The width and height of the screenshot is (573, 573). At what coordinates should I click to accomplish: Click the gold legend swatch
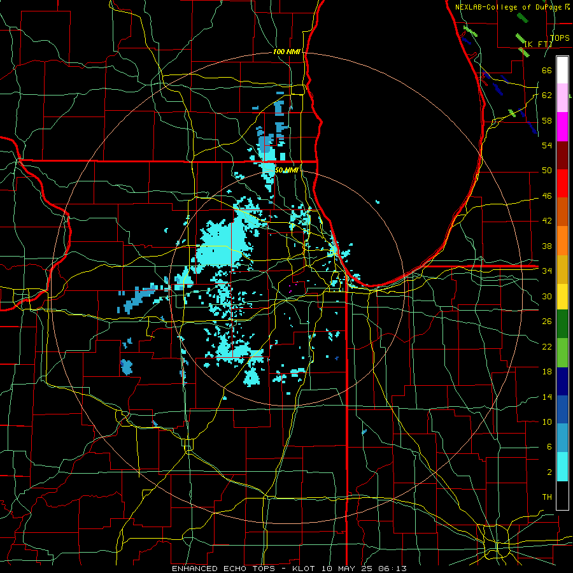pyautogui.click(x=562, y=269)
